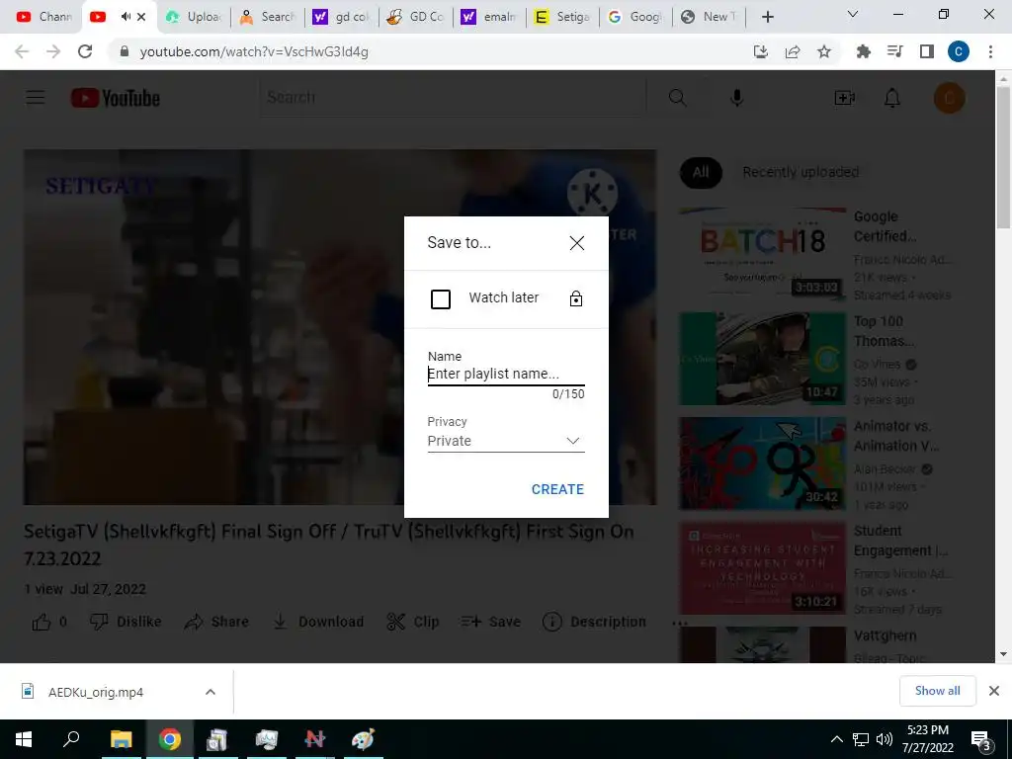The height and width of the screenshot is (759, 1012).
Task: Select the All filter chip
Action: [701, 172]
